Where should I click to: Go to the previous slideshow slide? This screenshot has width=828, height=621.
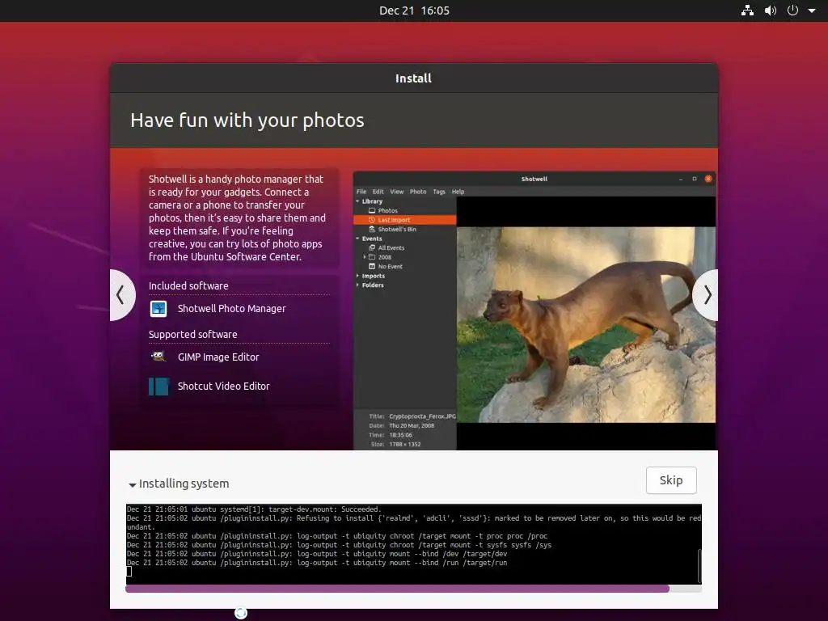point(121,294)
